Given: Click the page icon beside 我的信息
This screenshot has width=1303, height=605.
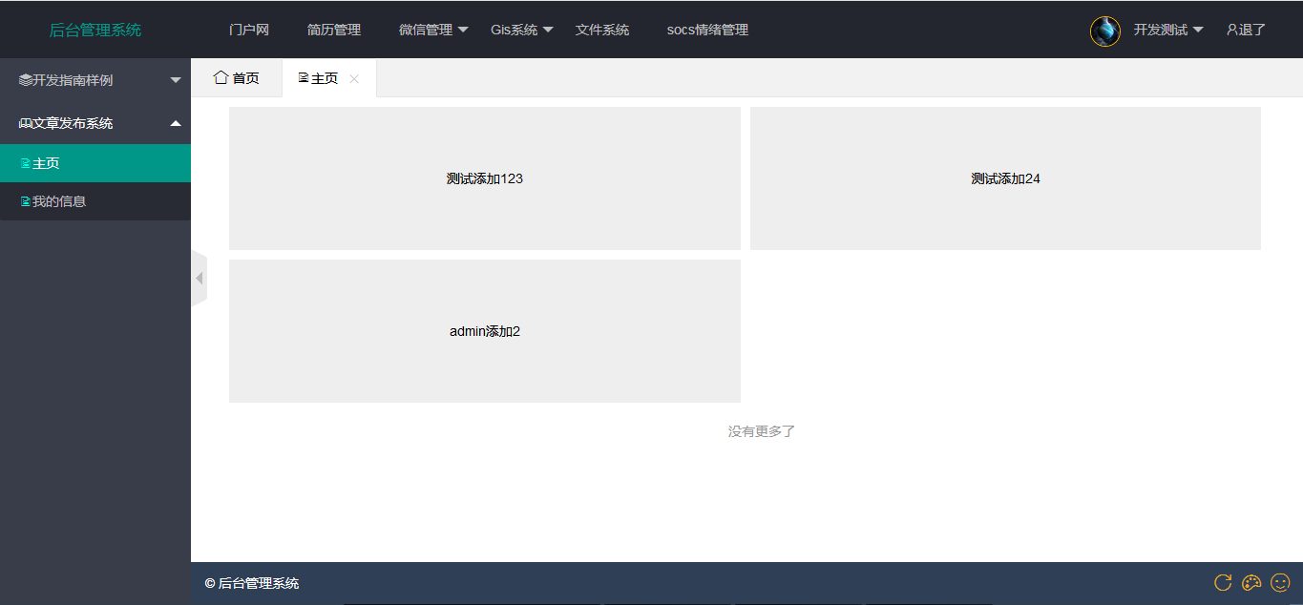Looking at the screenshot, I should (x=26, y=201).
